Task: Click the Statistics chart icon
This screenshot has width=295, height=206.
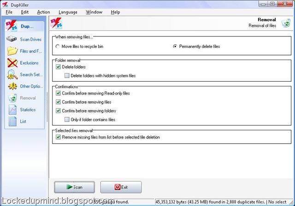Action: click(12, 109)
